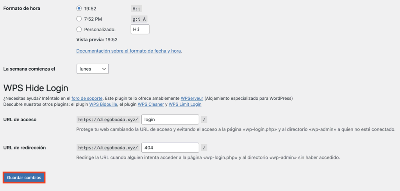Image resolution: width=400 pixels, height=191 pixels.
Task: Open the foro de soporte link
Action: tap(87, 98)
